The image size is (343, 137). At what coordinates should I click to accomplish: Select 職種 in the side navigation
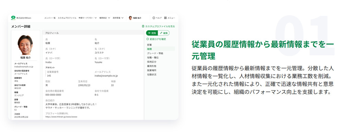click(161, 49)
